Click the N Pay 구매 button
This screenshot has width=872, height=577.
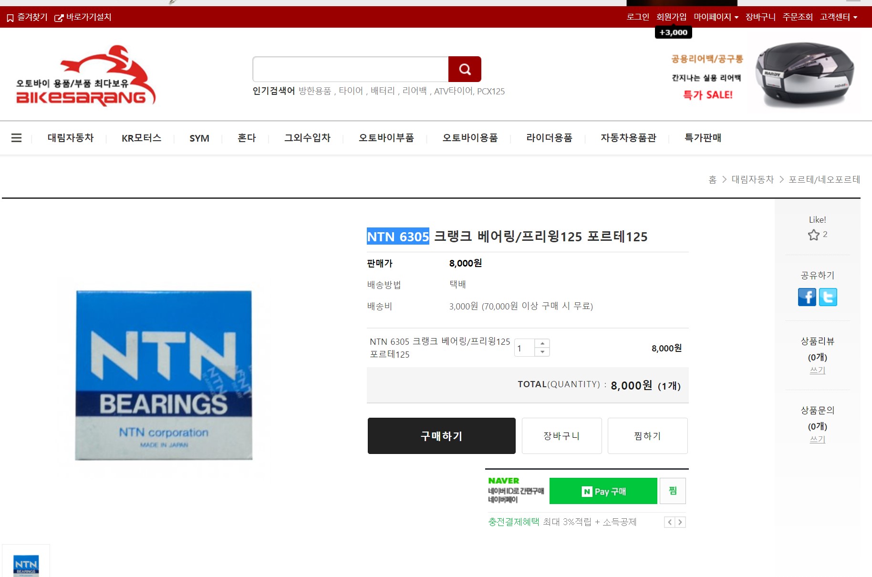pos(603,491)
